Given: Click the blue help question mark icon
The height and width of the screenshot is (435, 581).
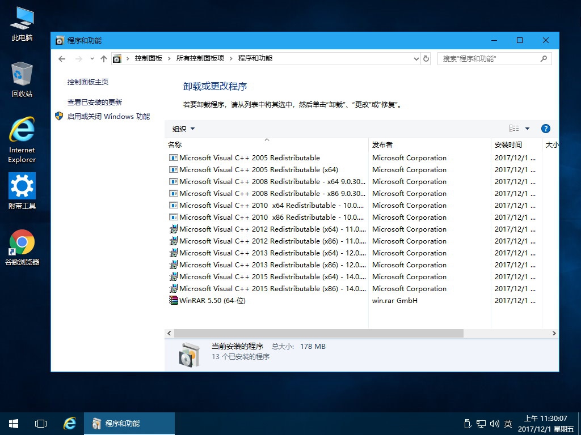Looking at the screenshot, I should tap(545, 129).
